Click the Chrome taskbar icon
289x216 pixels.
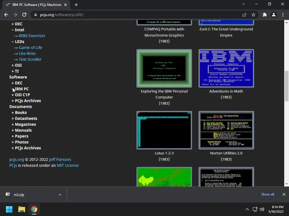pyautogui.click(x=34, y=209)
